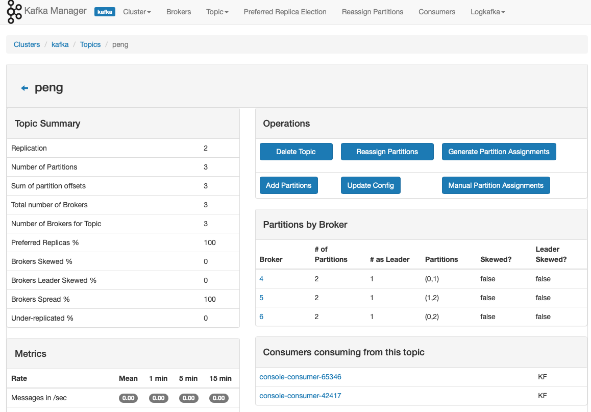Image resolution: width=591 pixels, height=412 pixels.
Task: Open the Clusters breadcrumb link
Action: [x=27, y=44]
